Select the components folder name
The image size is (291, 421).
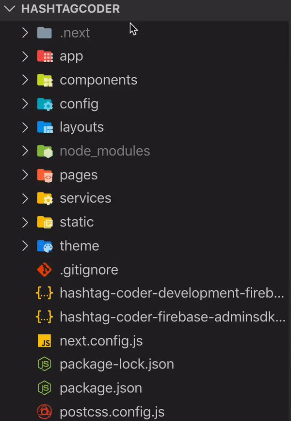point(98,80)
